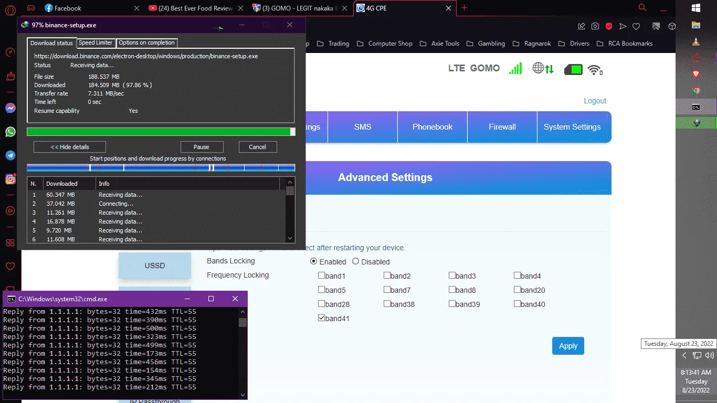Expand the Ragnarok bookmarks folder
This screenshot has width=717, height=403.
532,44
